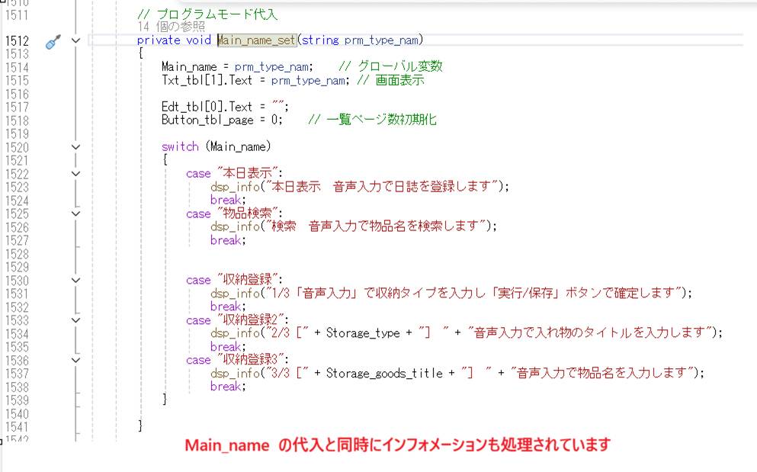Click Edt_tbl[0].Text on line 1517

pos(207,107)
